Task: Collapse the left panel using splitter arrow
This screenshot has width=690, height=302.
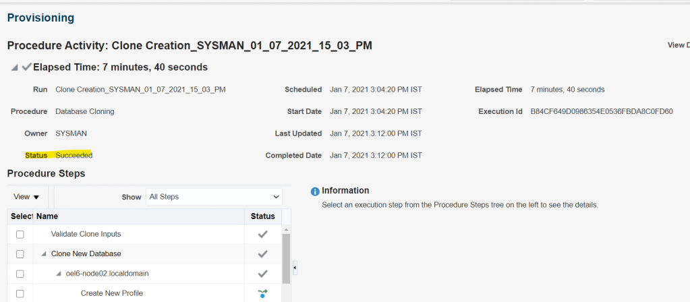Action: (295, 268)
